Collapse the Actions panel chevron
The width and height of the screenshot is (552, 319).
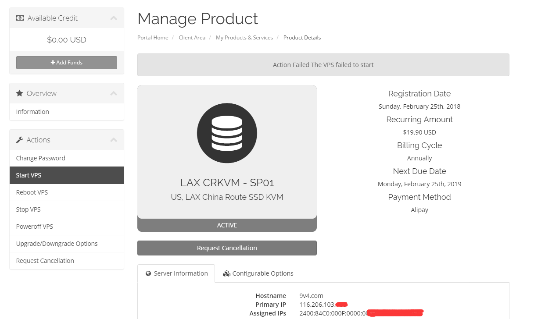pos(114,140)
